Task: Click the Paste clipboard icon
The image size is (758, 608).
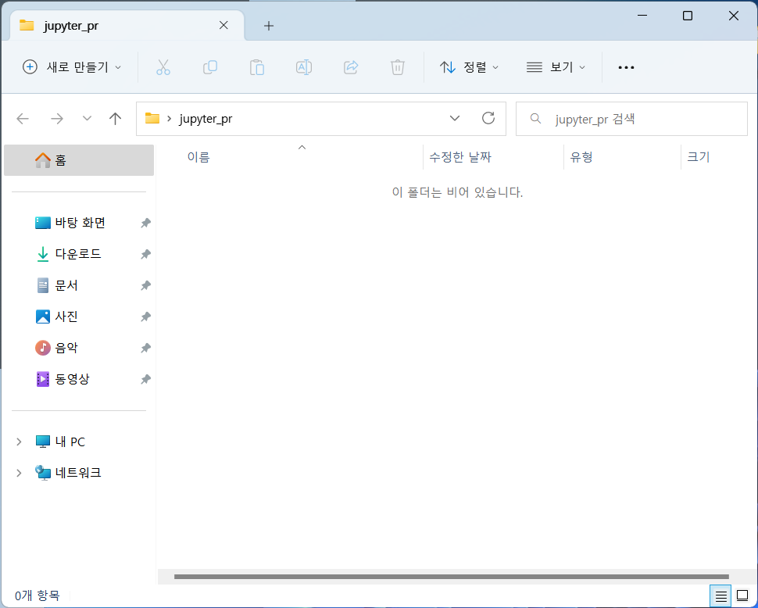Action: point(256,67)
